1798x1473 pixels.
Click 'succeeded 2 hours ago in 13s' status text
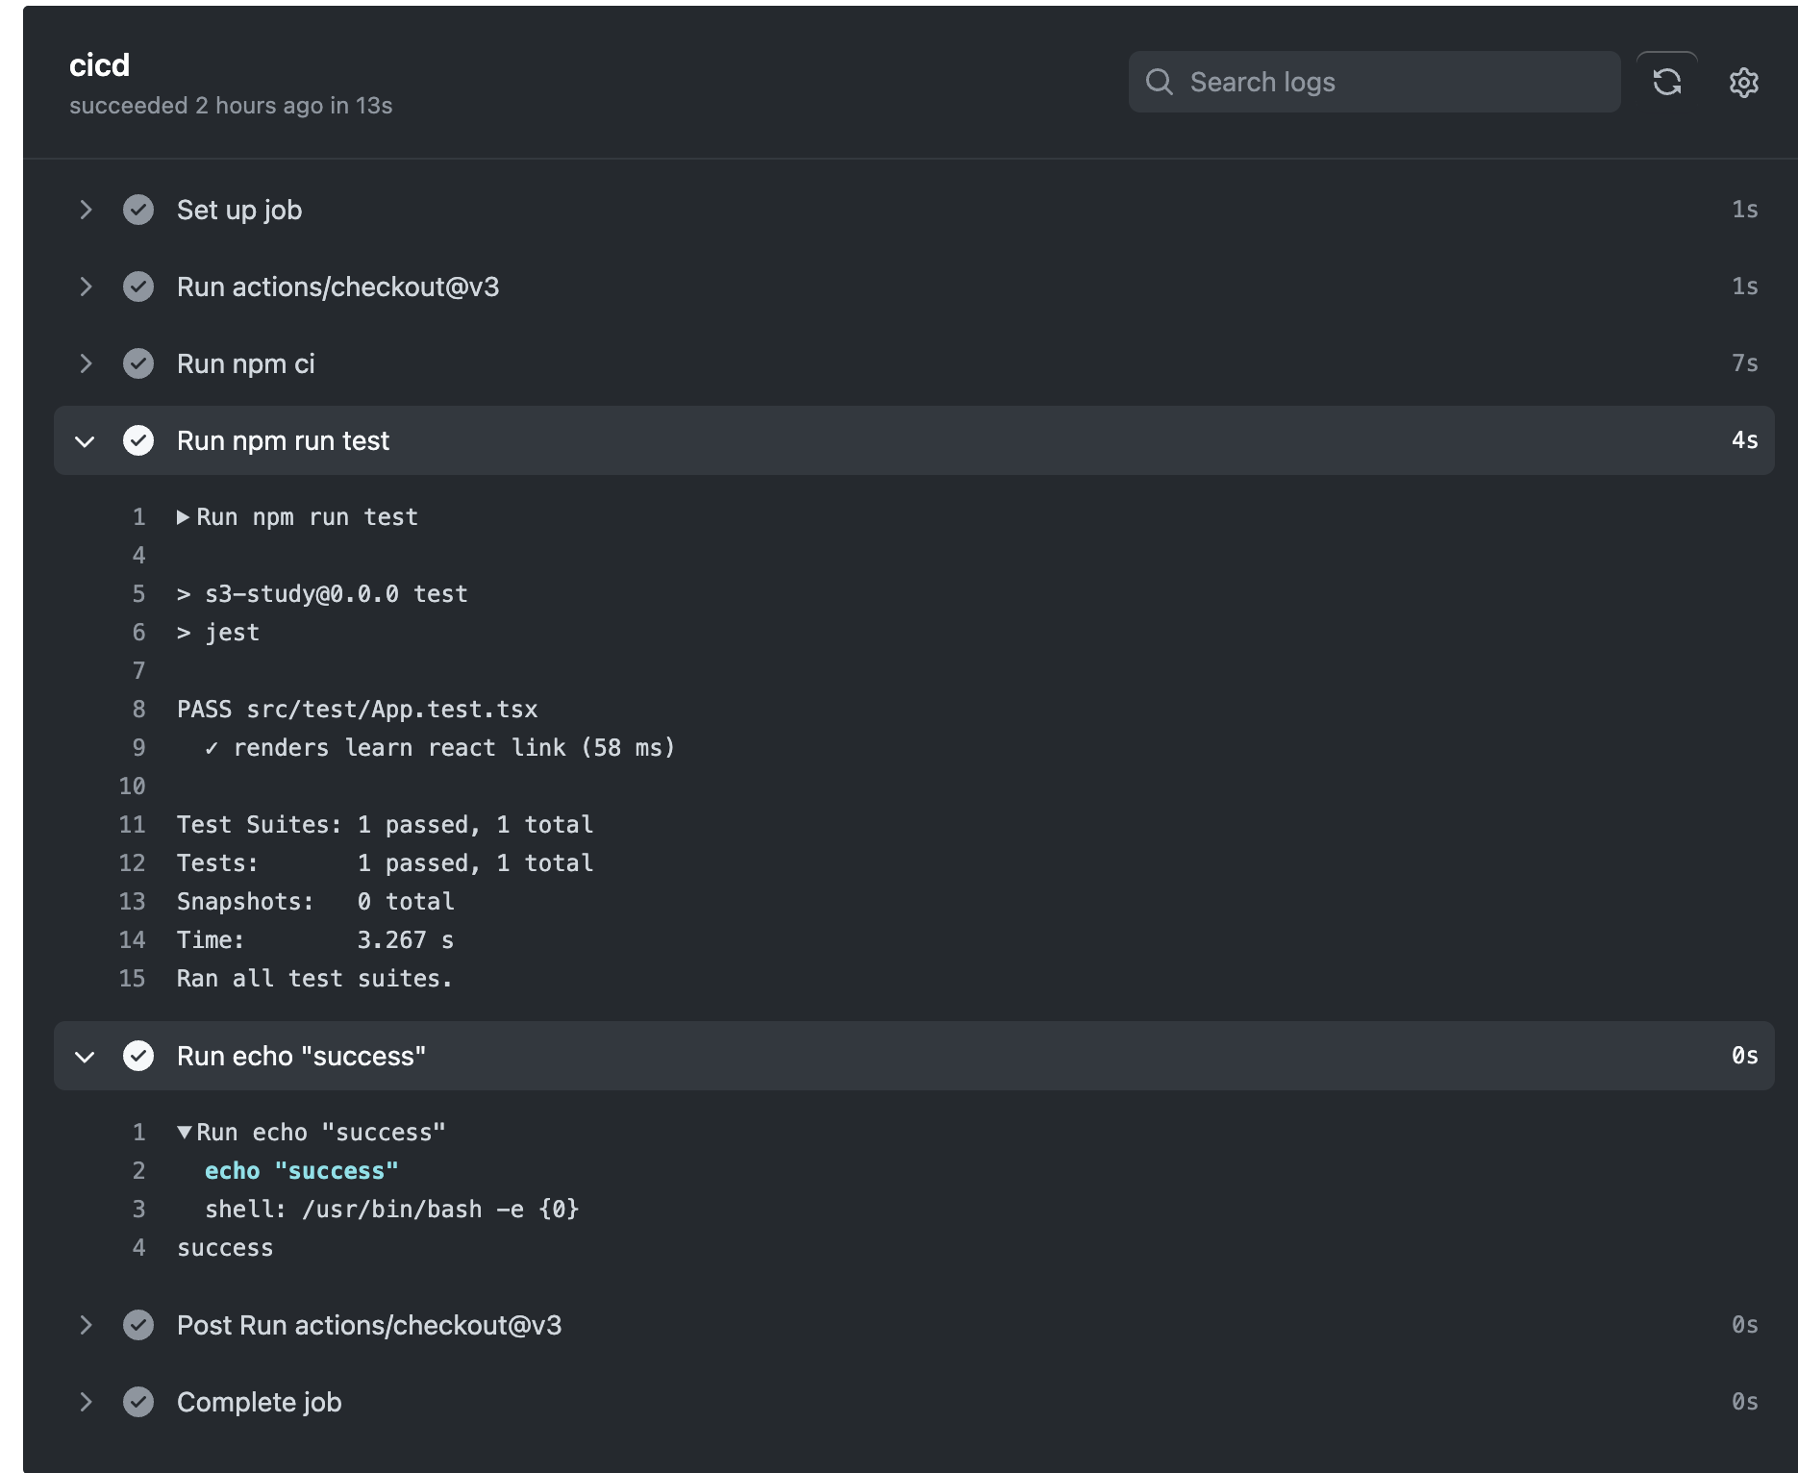(231, 106)
